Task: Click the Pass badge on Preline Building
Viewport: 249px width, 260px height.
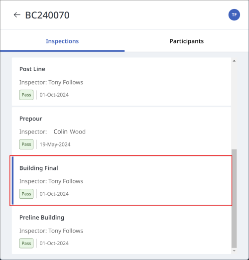Action: (x=26, y=243)
